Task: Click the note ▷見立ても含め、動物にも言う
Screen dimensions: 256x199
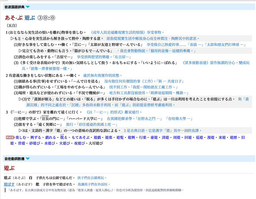Action: [x=66, y=51]
